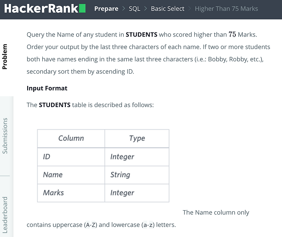Click the Column header cell of the table
282x237 pixels.
[x=71, y=138]
